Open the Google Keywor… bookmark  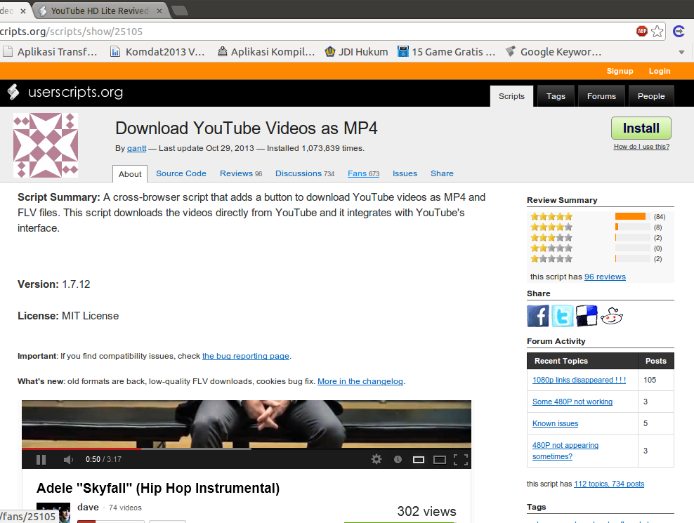554,52
